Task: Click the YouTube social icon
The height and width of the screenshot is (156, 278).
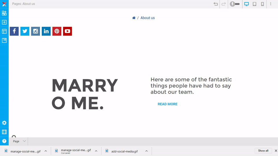Action: point(67,31)
